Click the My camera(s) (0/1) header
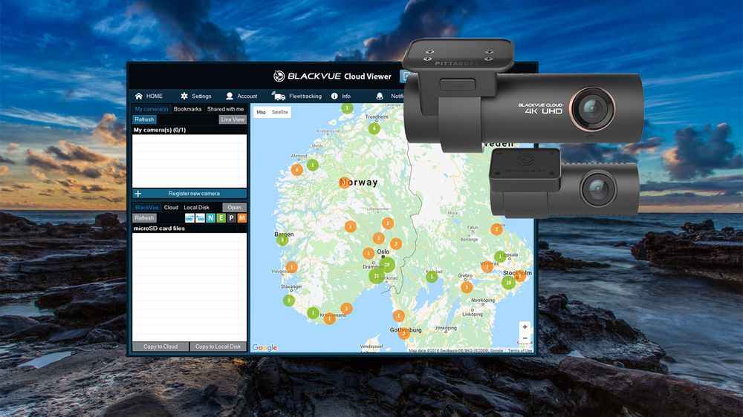This screenshot has width=743, height=417. [x=160, y=130]
